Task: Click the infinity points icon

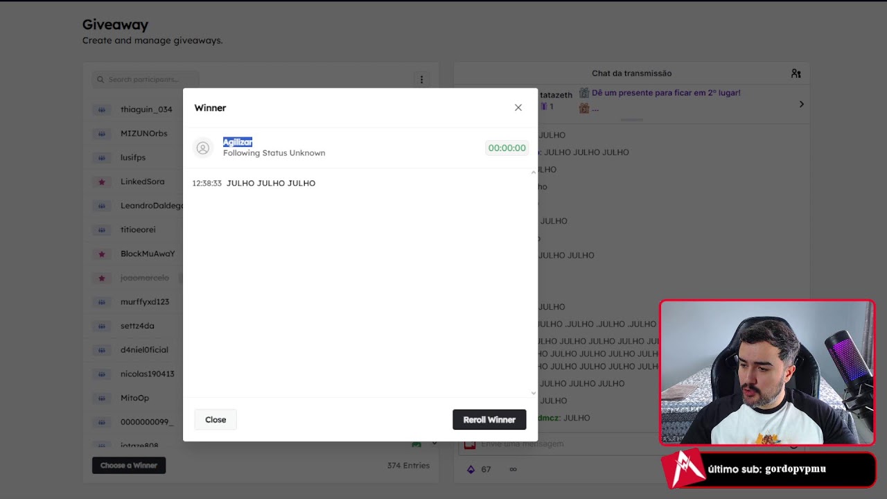Action: [x=513, y=469]
